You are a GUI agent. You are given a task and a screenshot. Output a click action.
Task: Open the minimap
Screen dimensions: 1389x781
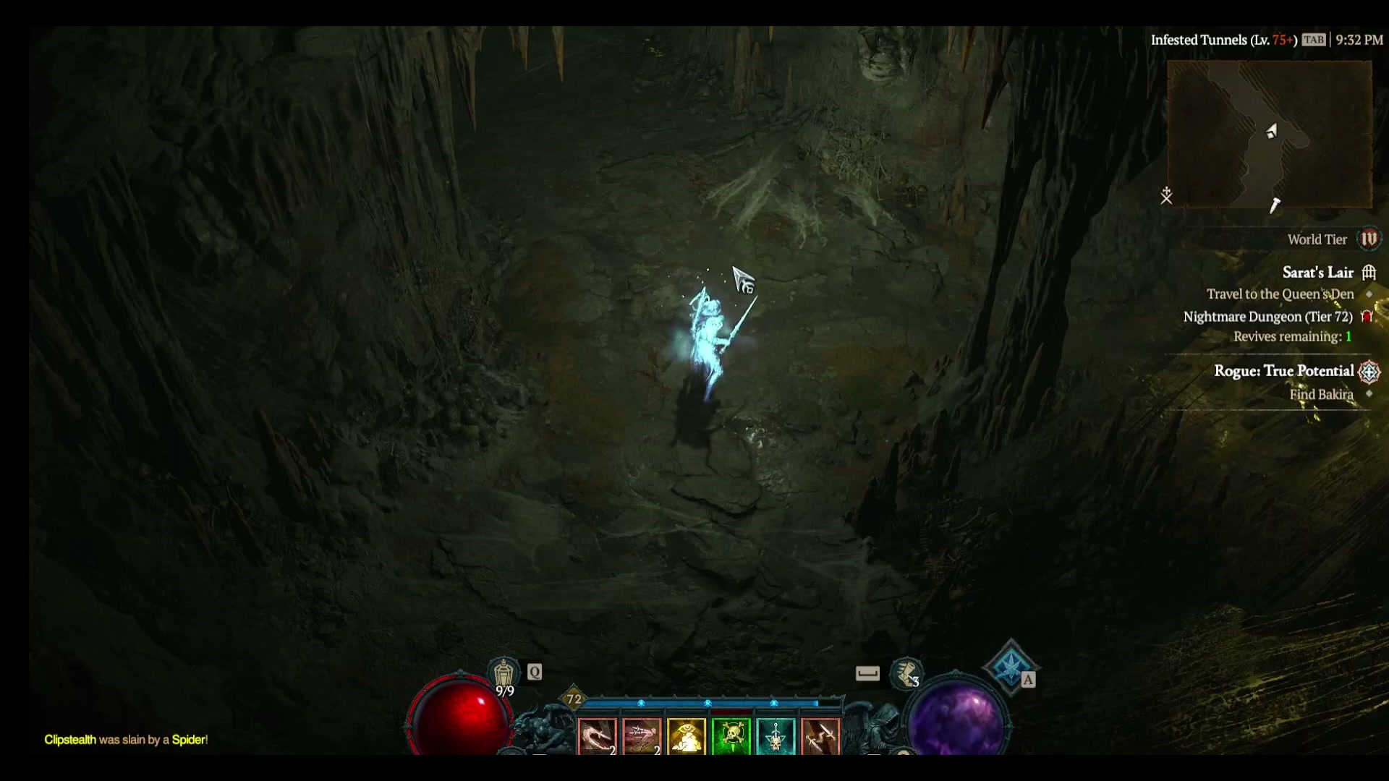(x=1270, y=135)
